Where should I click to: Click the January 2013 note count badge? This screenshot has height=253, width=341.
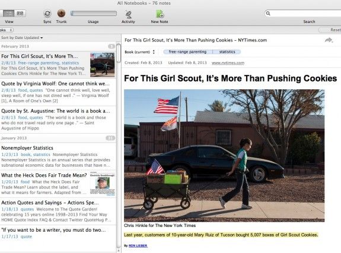tap(110, 138)
